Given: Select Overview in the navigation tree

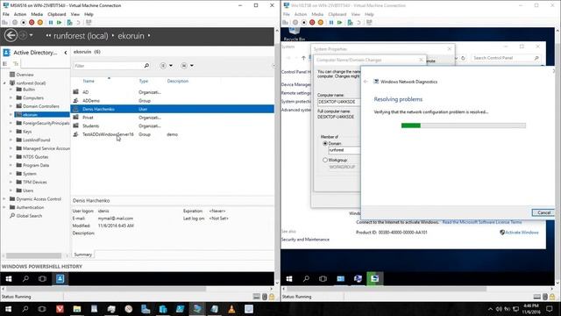Looking at the screenshot, I should point(25,75).
